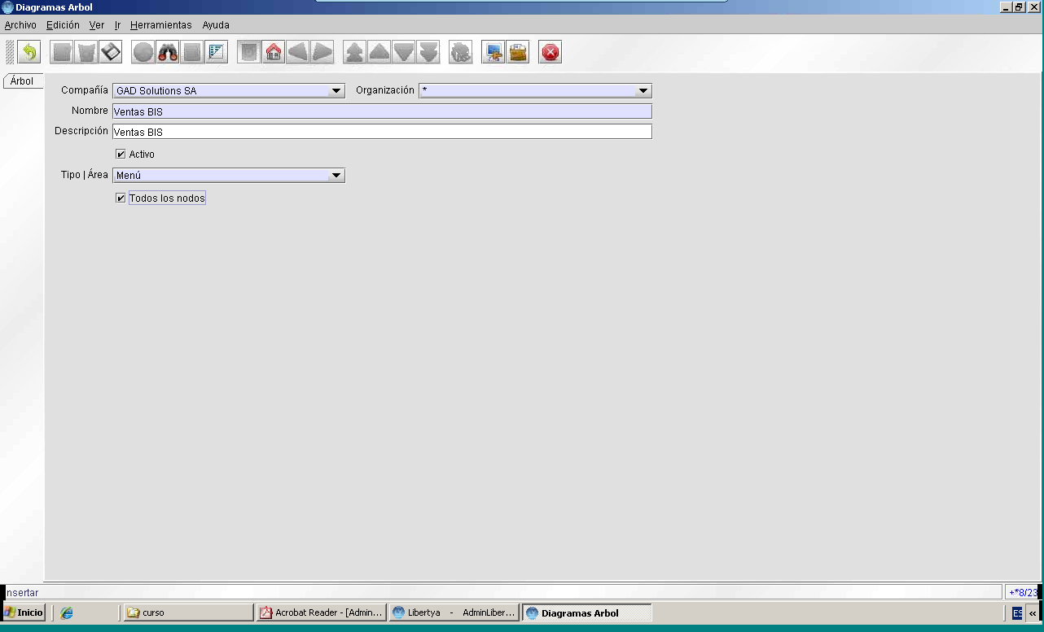Click the greyed left back arrow icon
This screenshot has height=632, width=1044.
[298, 53]
